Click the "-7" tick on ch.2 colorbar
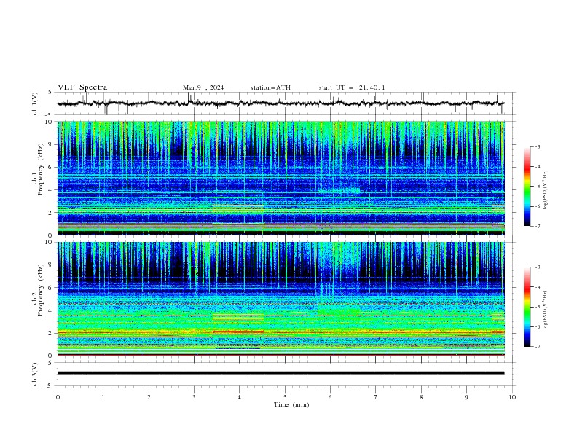 tap(538, 346)
